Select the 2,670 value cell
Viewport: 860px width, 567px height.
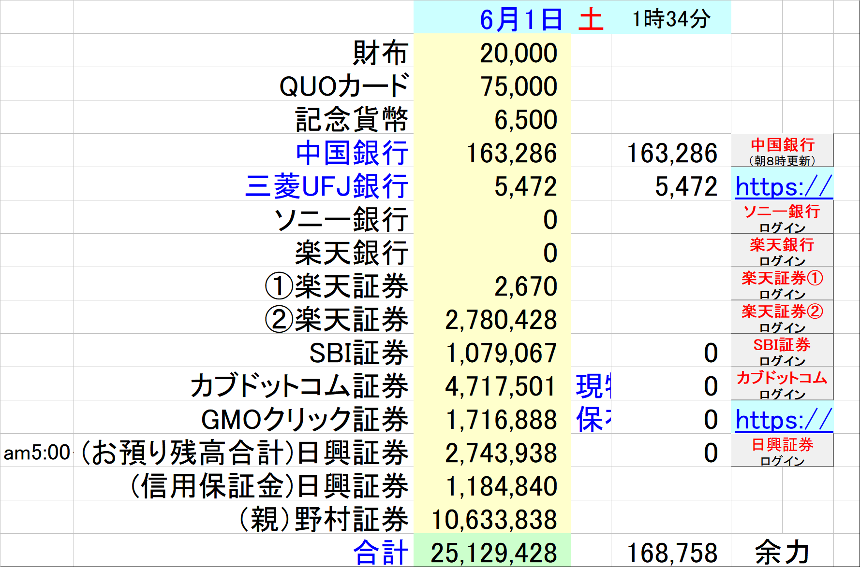click(492, 284)
